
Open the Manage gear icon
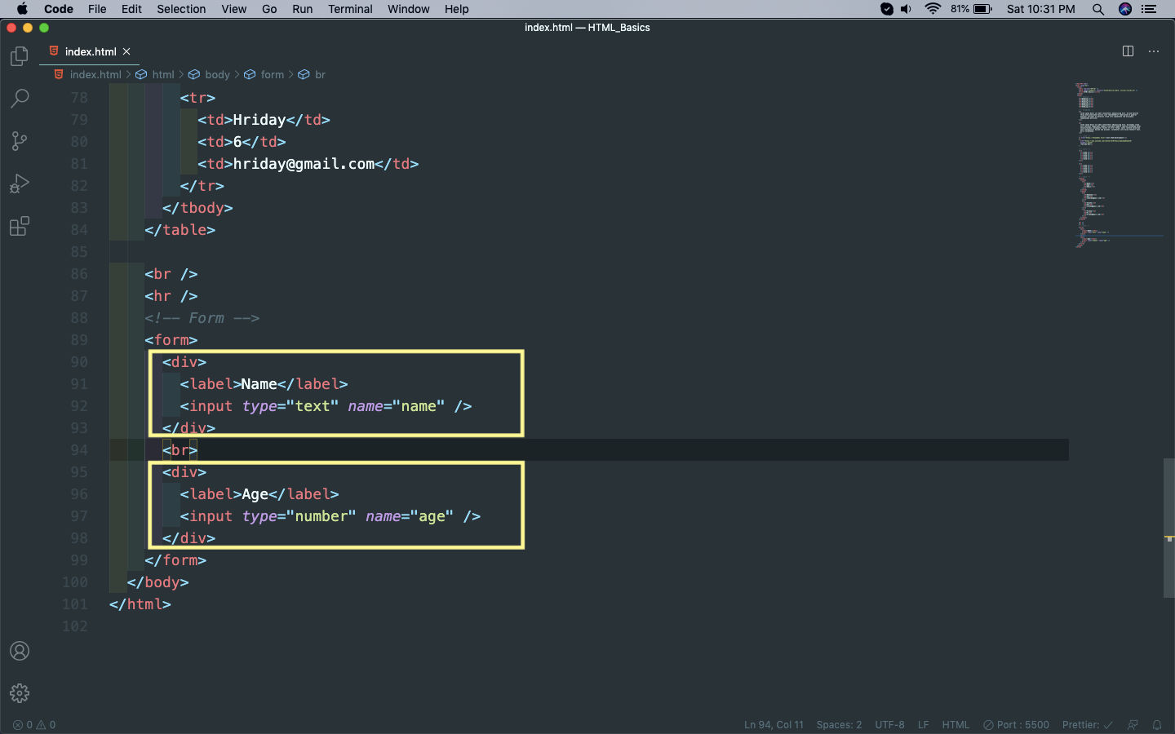pos(20,693)
